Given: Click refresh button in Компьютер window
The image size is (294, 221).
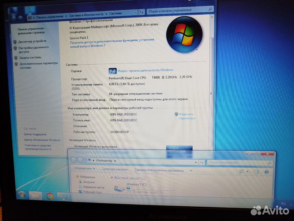Looking at the screenshot, I should click(202, 162).
